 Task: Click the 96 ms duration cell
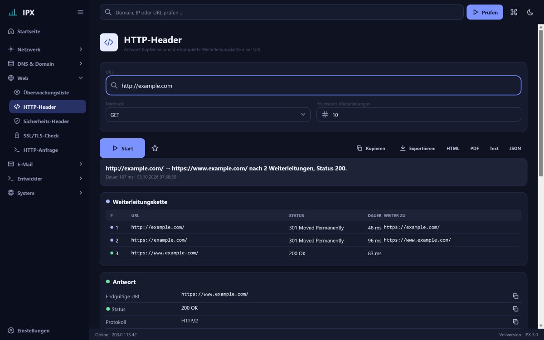click(374, 241)
